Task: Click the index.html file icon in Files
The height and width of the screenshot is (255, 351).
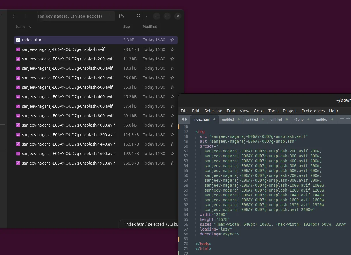Action: pyautogui.click(x=18, y=40)
